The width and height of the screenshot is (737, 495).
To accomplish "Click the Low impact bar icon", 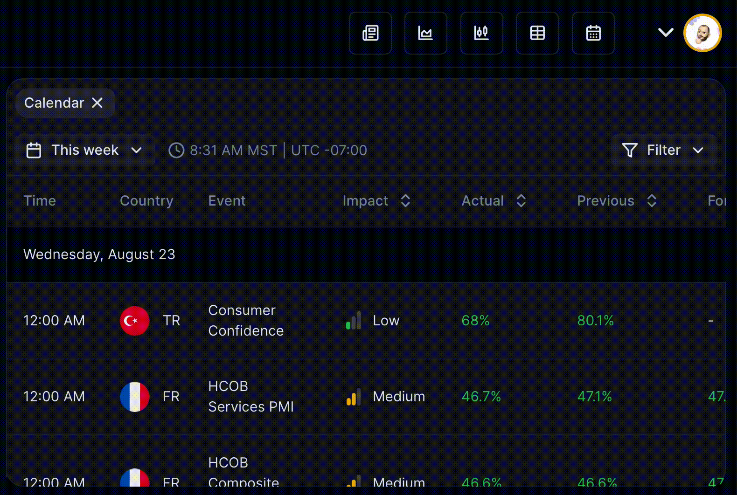I will click(x=354, y=321).
